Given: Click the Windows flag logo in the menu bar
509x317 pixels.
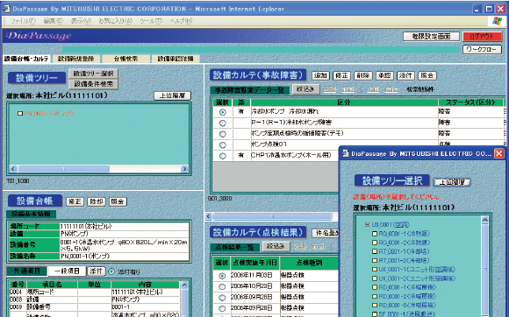Looking at the screenshot, I should (x=497, y=21).
